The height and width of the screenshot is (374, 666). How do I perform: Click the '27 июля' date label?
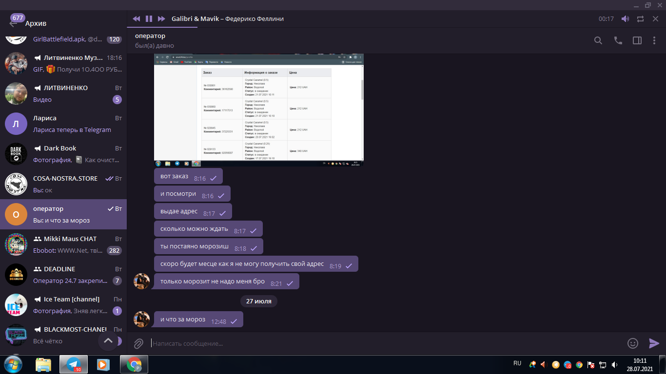tap(259, 301)
